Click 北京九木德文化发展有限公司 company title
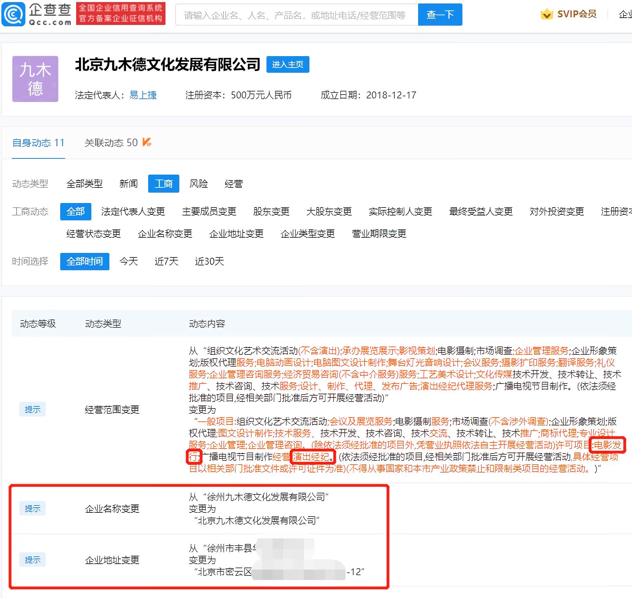Viewport: 632px width, 598px height. point(168,65)
